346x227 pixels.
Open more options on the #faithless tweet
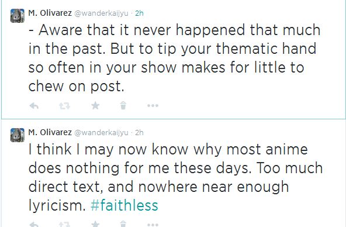pos(153,225)
